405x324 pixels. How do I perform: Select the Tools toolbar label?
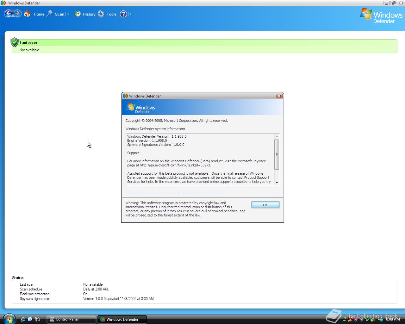coord(111,14)
